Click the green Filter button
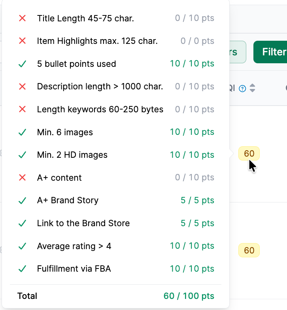 270,52
